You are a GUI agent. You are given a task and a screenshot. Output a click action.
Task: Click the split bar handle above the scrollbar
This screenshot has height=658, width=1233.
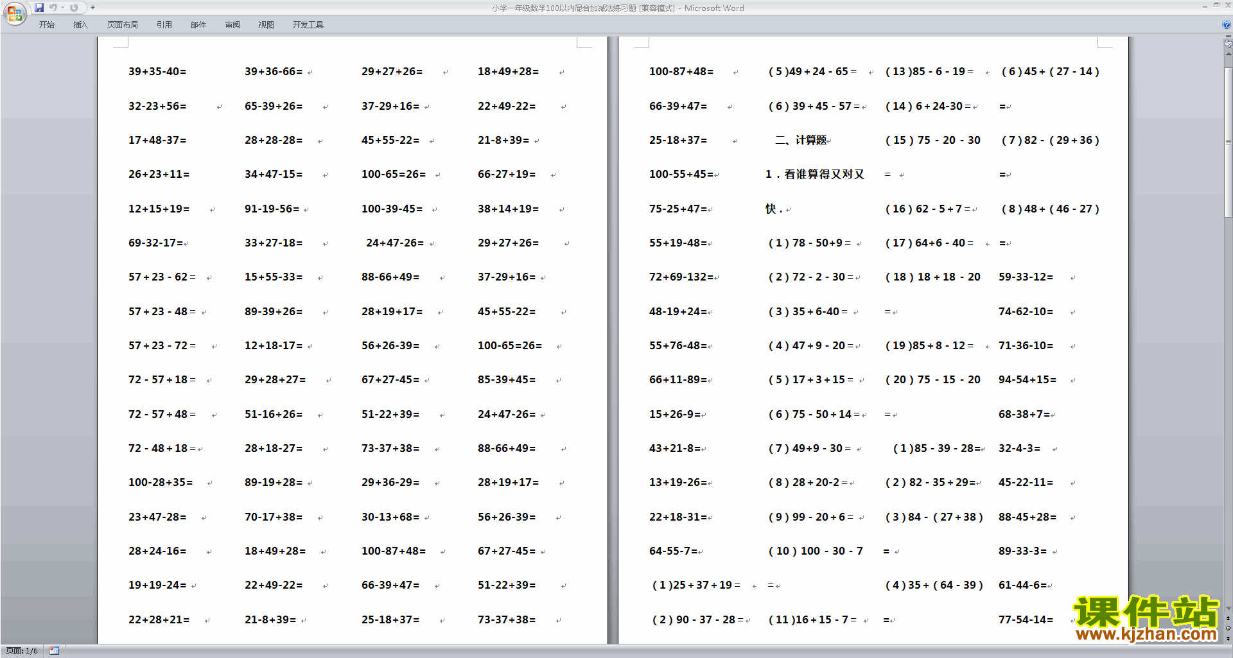coord(1229,37)
